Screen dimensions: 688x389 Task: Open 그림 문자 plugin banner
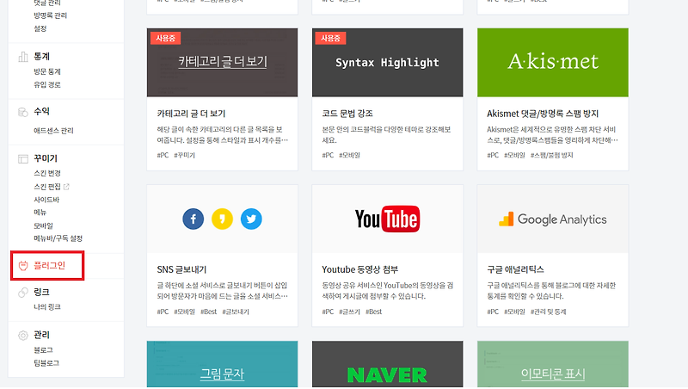pos(222,364)
